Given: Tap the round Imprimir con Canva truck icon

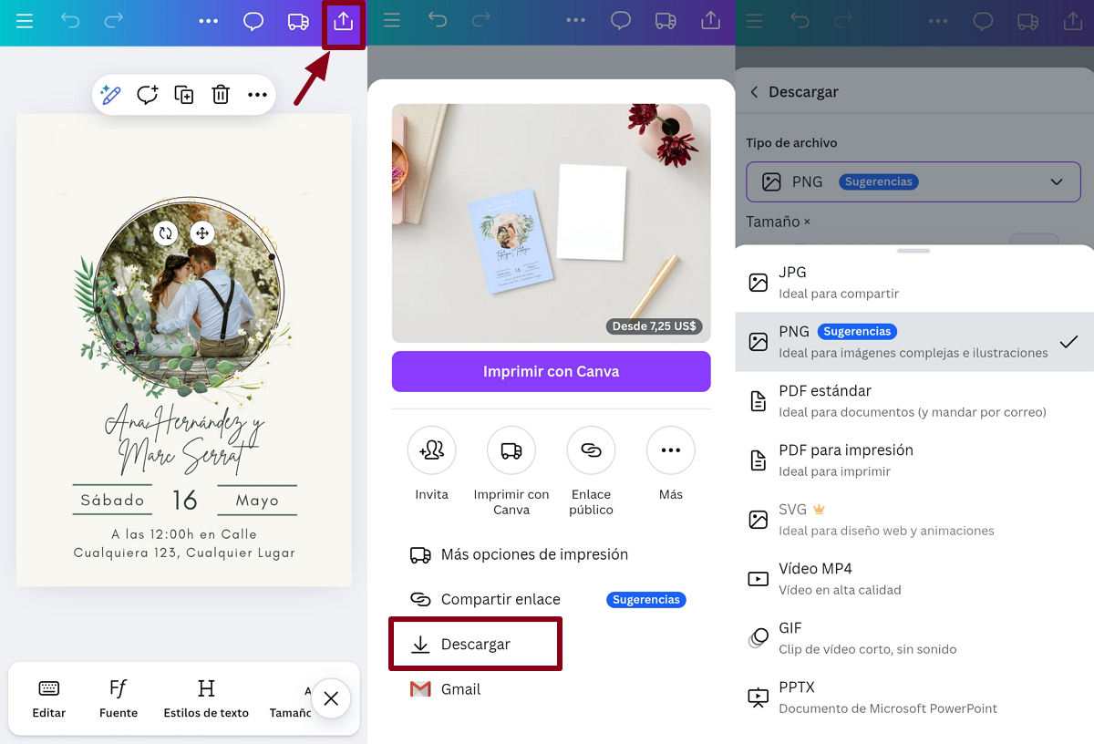Looking at the screenshot, I should [511, 450].
